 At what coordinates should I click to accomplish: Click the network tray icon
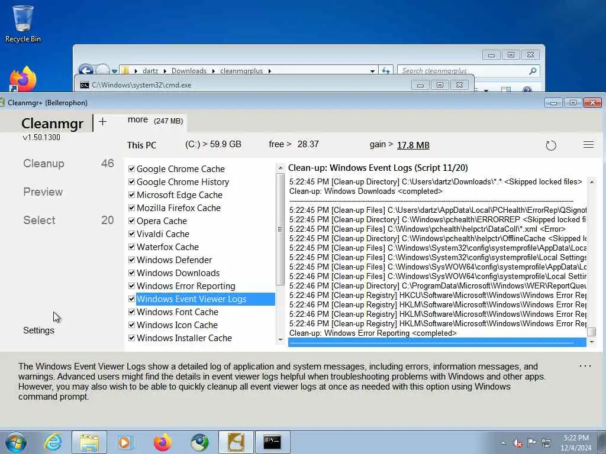(546, 443)
